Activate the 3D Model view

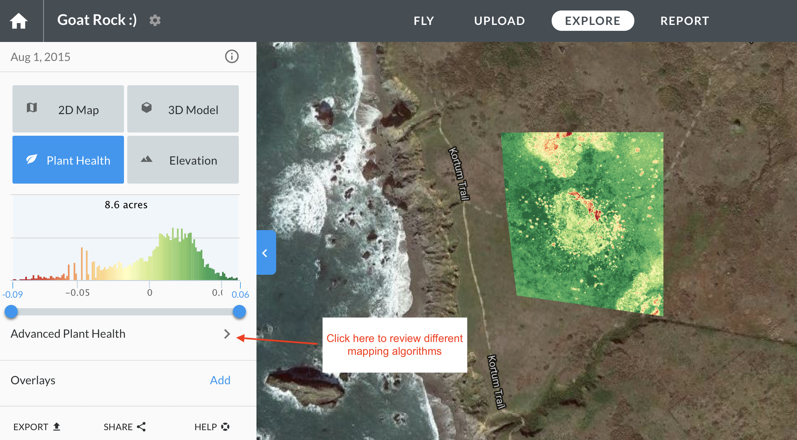point(183,109)
